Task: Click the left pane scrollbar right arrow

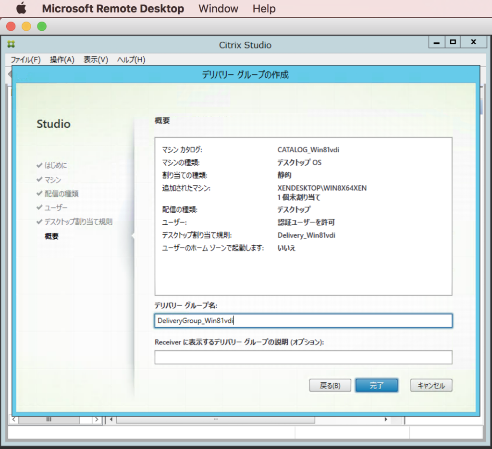Action: click(x=96, y=419)
